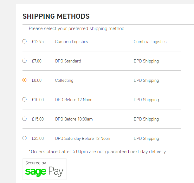Select the Cumbria Logistics £12.95 radio button
The height and width of the screenshot is (183, 194).
[x=24, y=41]
